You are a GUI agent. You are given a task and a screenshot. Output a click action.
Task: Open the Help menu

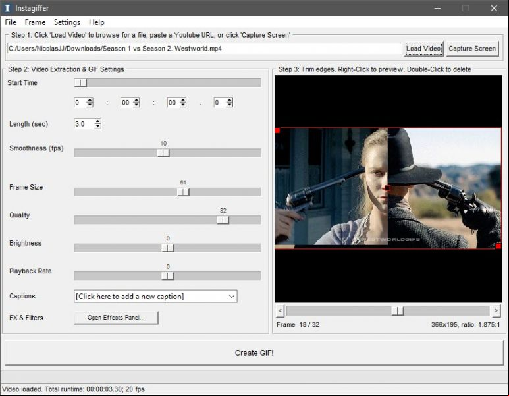(96, 22)
